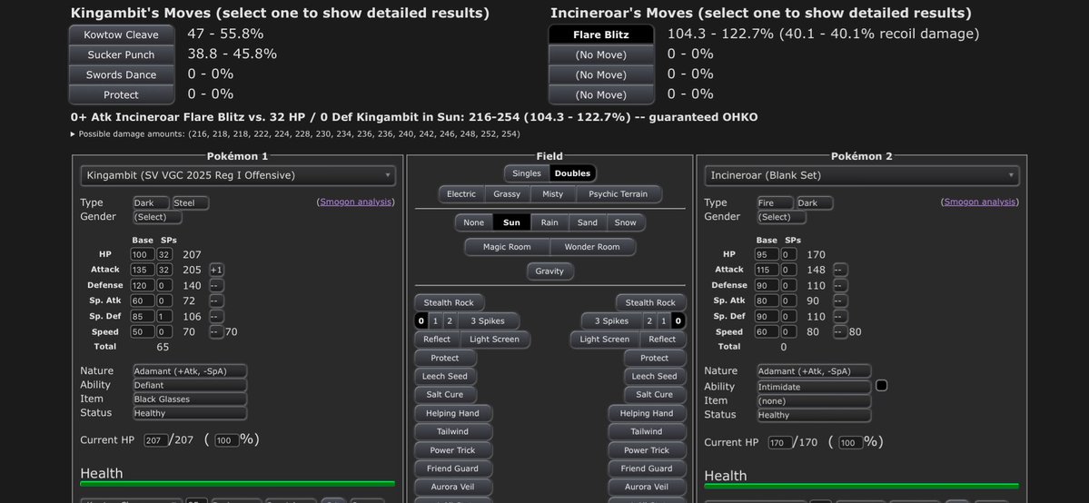Image resolution: width=1089 pixels, height=503 pixels.
Task: Set 1 Spikes layer on Incineroar's side
Action: [663, 321]
